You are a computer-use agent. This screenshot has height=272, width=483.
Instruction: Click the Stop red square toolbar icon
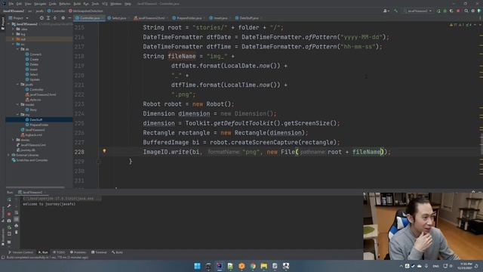pos(458,11)
